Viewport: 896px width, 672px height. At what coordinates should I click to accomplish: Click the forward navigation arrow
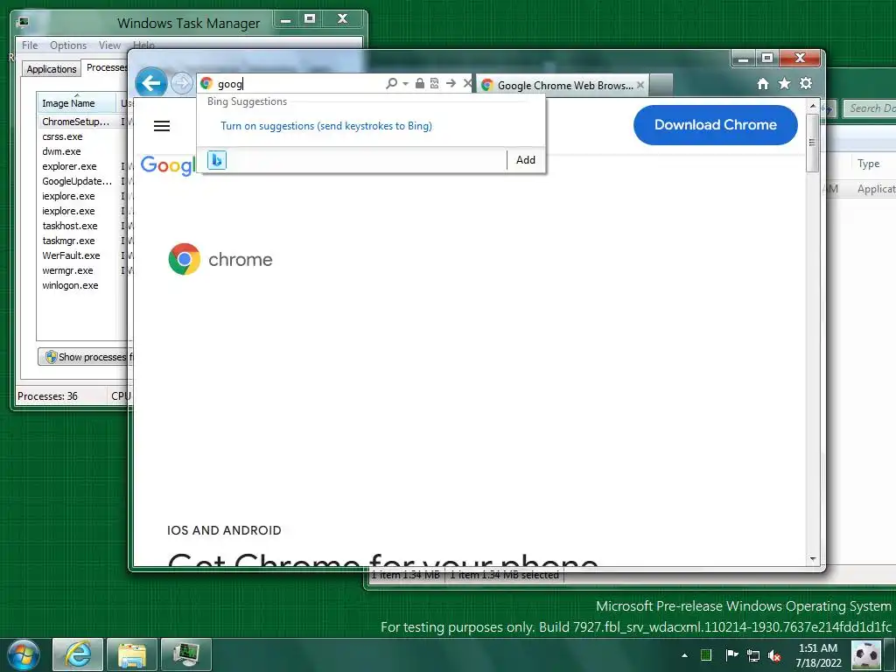[182, 84]
